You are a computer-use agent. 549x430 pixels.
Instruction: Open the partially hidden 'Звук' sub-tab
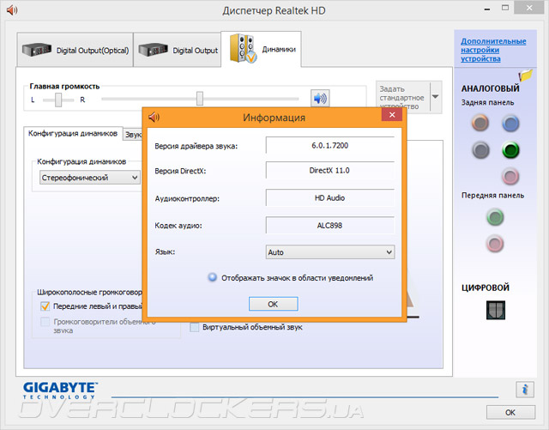coord(133,135)
